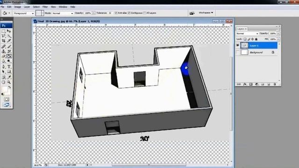The width and height of the screenshot is (299, 168).
Task: Select the Eyedropper tool
Action: click(9, 77)
